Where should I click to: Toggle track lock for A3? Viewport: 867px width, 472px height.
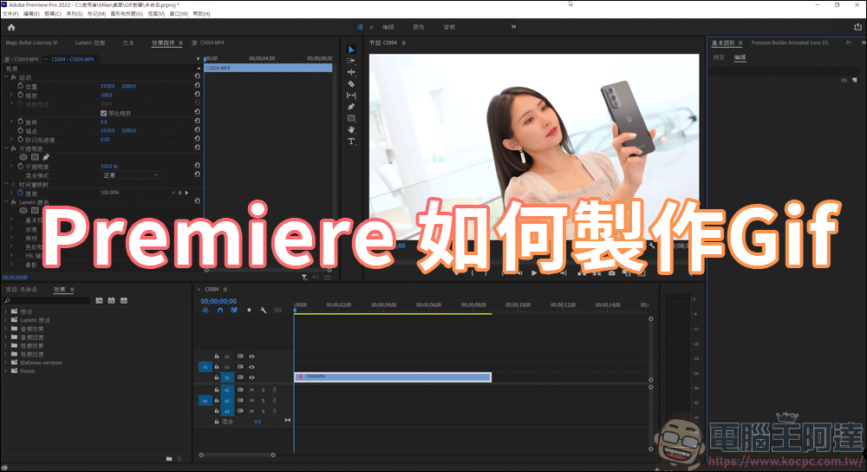[217, 411]
